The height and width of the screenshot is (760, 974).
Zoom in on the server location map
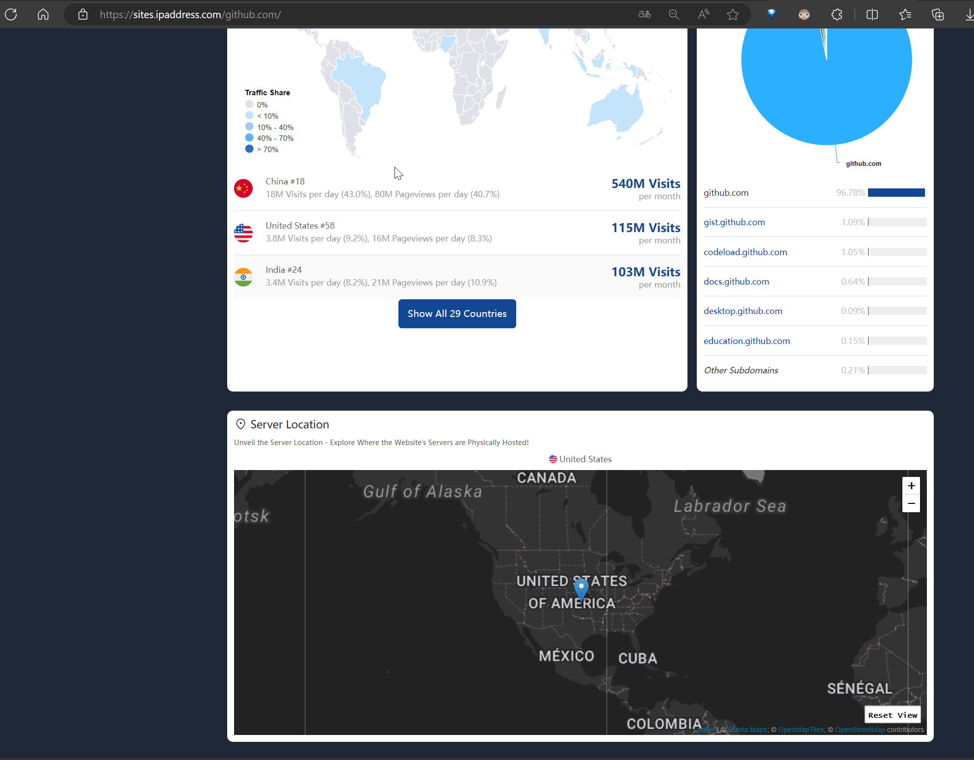[x=911, y=485]
